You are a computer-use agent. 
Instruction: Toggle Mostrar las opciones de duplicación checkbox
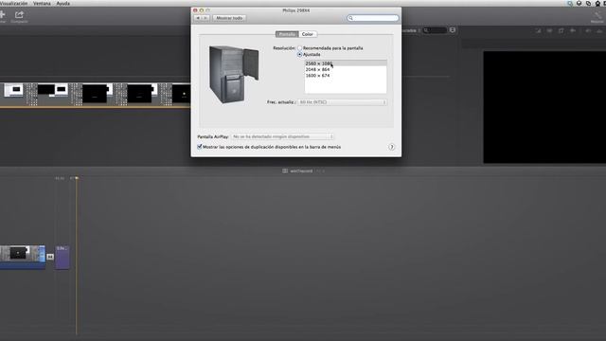pos(200,147)
